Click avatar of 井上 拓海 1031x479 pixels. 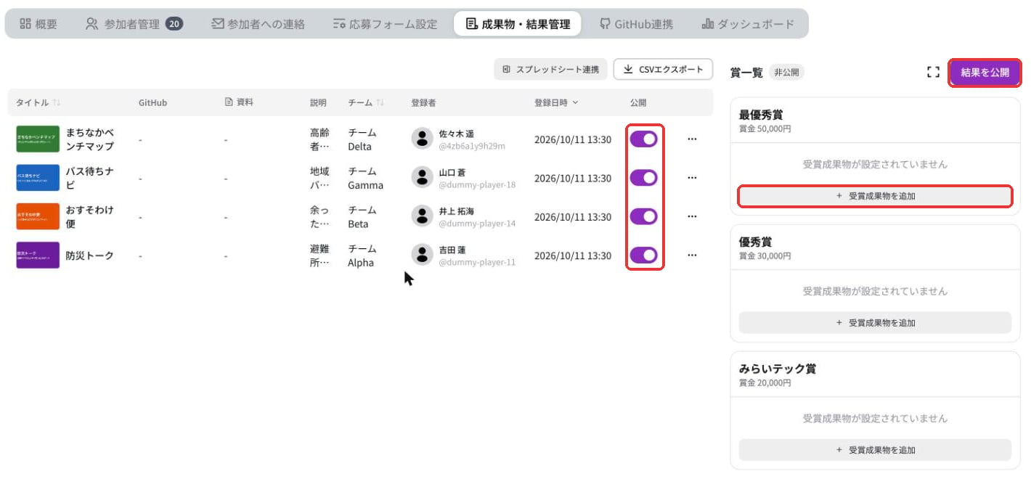point(423,216)
